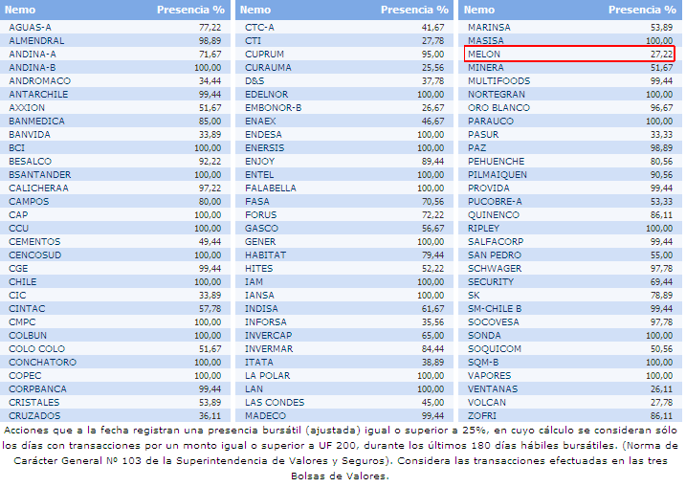
Task: Select CRISTALES stock name
Action: pos(34,403)
